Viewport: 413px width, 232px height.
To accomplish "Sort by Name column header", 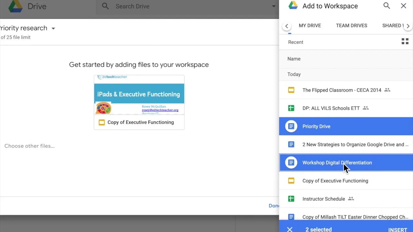I will point(294,59).
